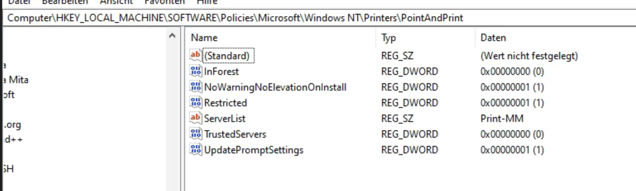Viewport: 636px width, 191px height.
Task: Select the (Standard) string value icon
Action: (196, 55)
